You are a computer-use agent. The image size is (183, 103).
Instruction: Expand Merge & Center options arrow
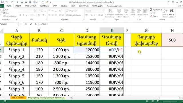[83, 15]
